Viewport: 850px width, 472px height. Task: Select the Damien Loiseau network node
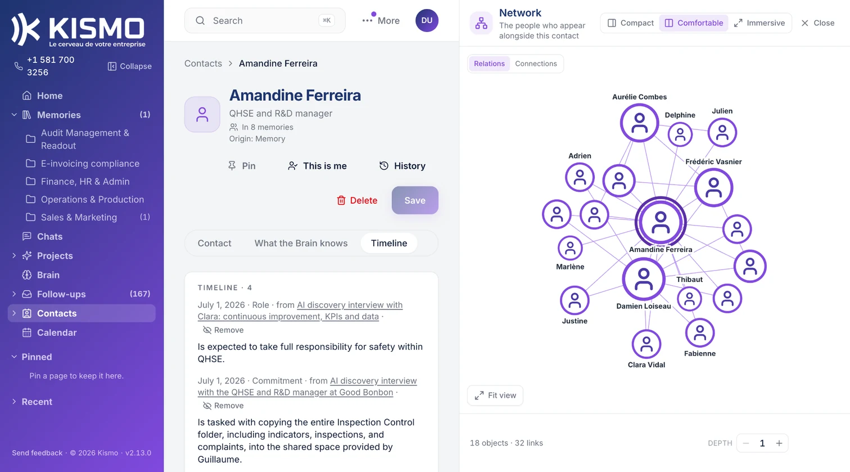pyautogui.click(x=644, y=279)
